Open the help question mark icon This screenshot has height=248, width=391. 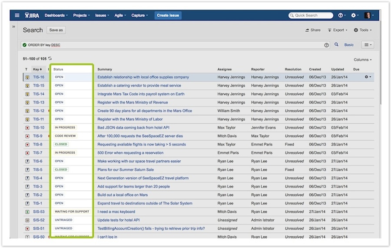point(341,15)
